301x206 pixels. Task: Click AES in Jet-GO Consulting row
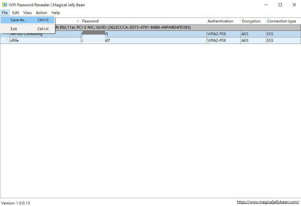[245, 34]
